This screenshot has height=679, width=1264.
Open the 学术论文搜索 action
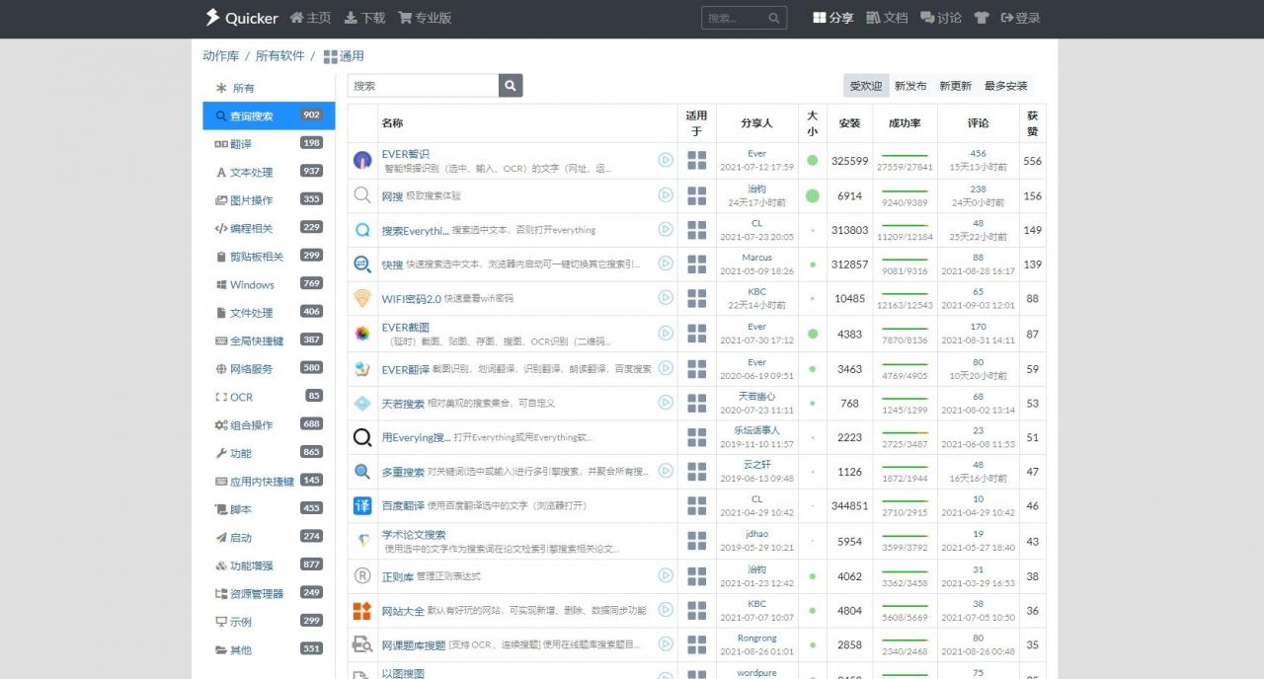click(x=414, y=535)
